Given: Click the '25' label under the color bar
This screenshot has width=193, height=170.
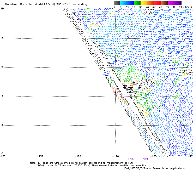Looking at the screenshot, I should pyautogui.click(x=147, y=7).
